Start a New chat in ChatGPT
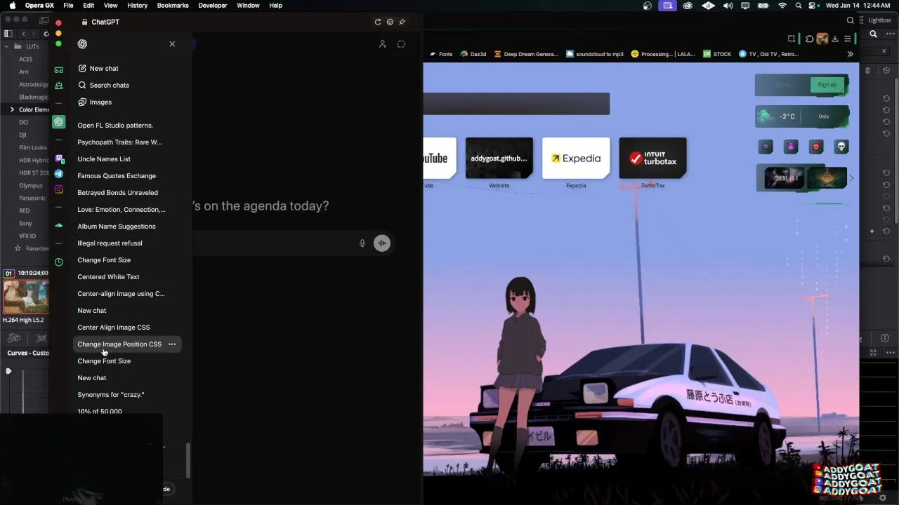 (98, 69)
